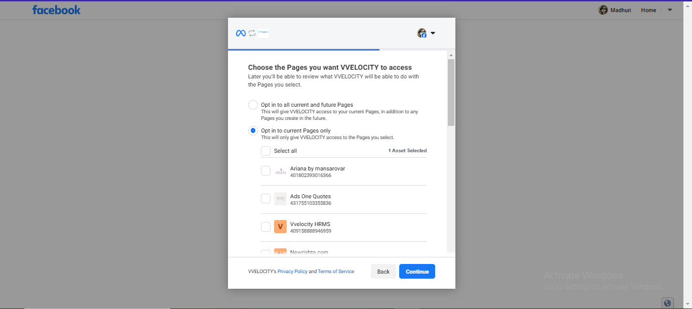
Task: Click the globe icon at bottom right
Action: (667, 303)
